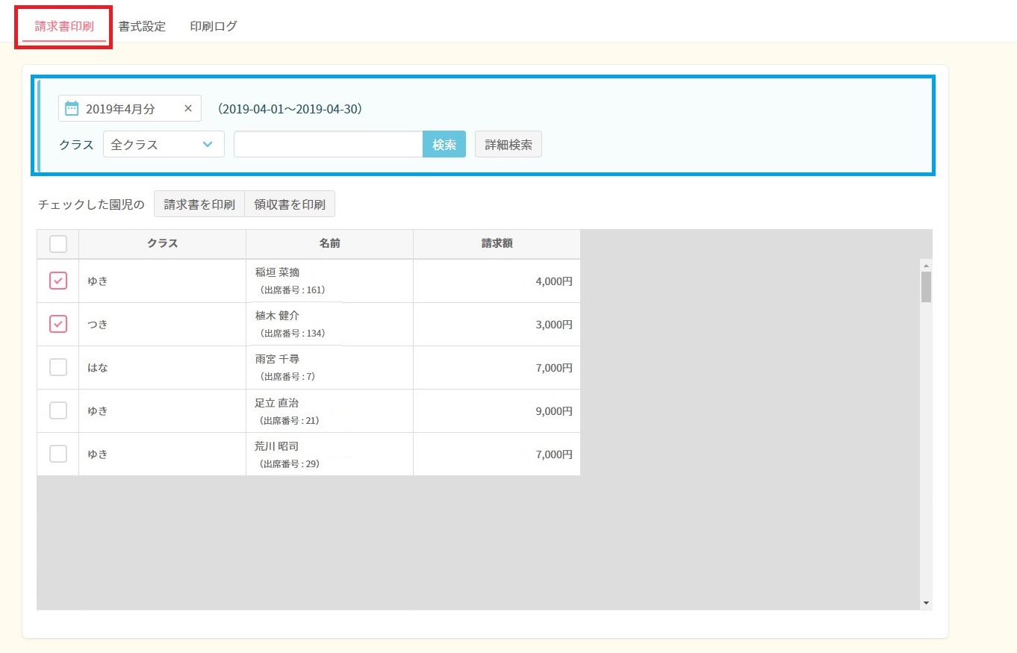Click the scroll up arrow of the table

[926, 265]
